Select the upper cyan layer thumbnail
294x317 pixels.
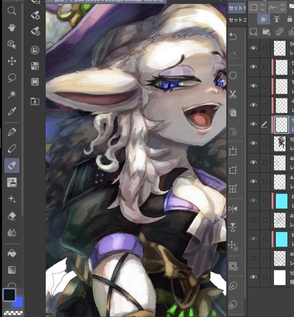point(281,201)
